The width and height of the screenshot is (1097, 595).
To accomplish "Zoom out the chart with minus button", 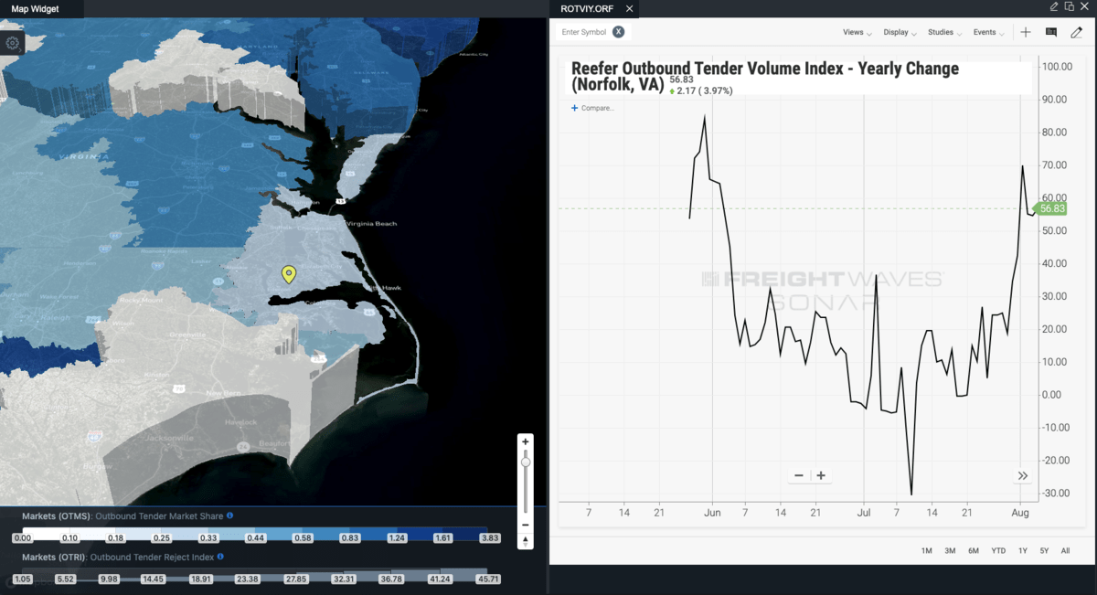I will tap(799, 475).
